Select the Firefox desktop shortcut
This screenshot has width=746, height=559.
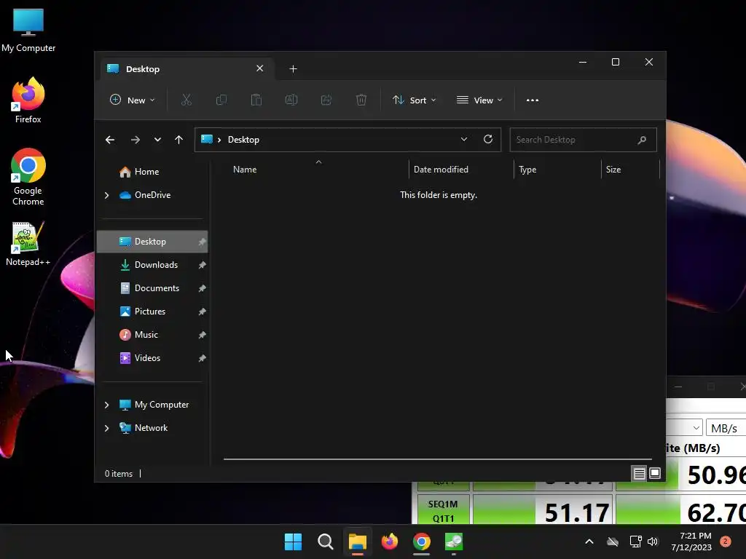(28, 100)
